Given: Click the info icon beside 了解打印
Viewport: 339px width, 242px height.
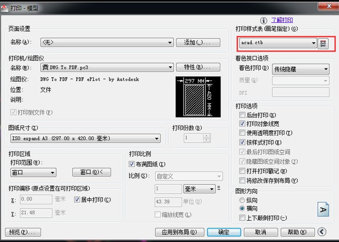Looking at the screenshot, I should pyautogui.click(x=264, y=21).
